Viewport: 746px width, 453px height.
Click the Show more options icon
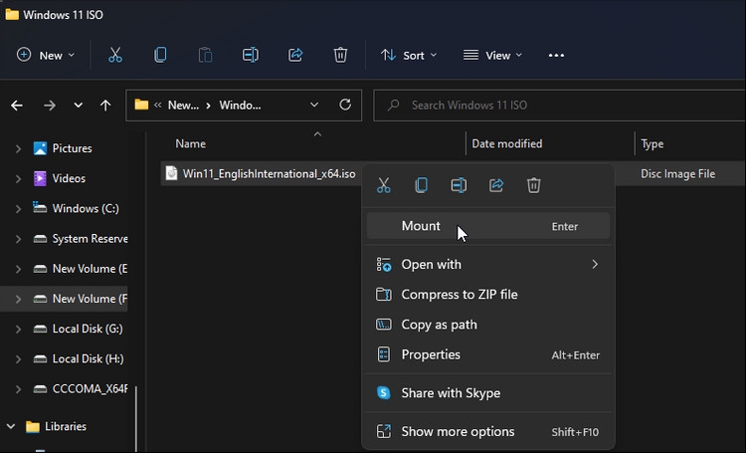384,431
